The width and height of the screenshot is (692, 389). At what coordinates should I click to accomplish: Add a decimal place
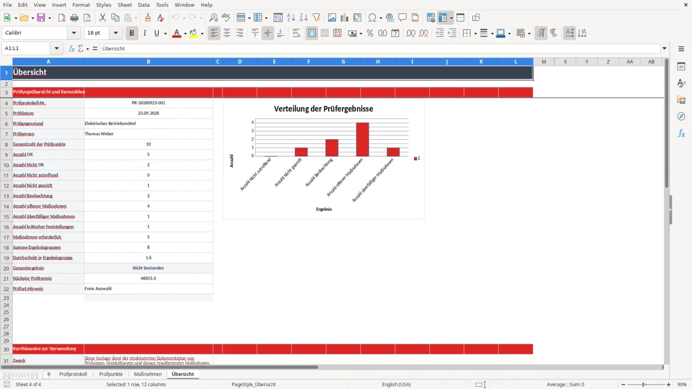pyautogui.click(x=411, y=33)
